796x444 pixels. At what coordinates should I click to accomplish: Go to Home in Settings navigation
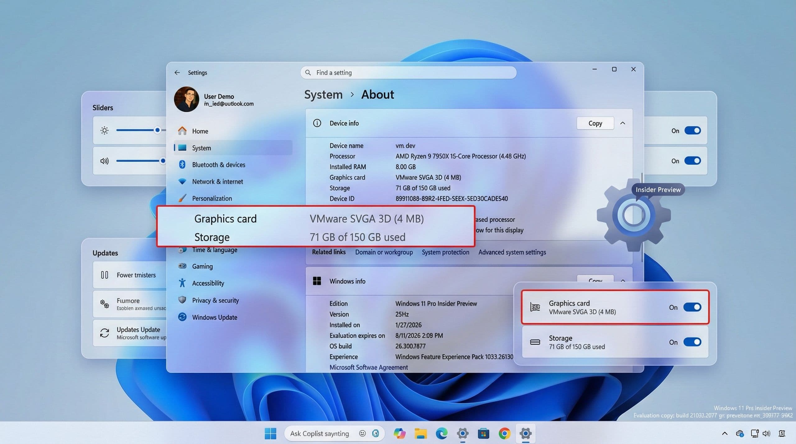pyautogui.click(x=200, y=131)
